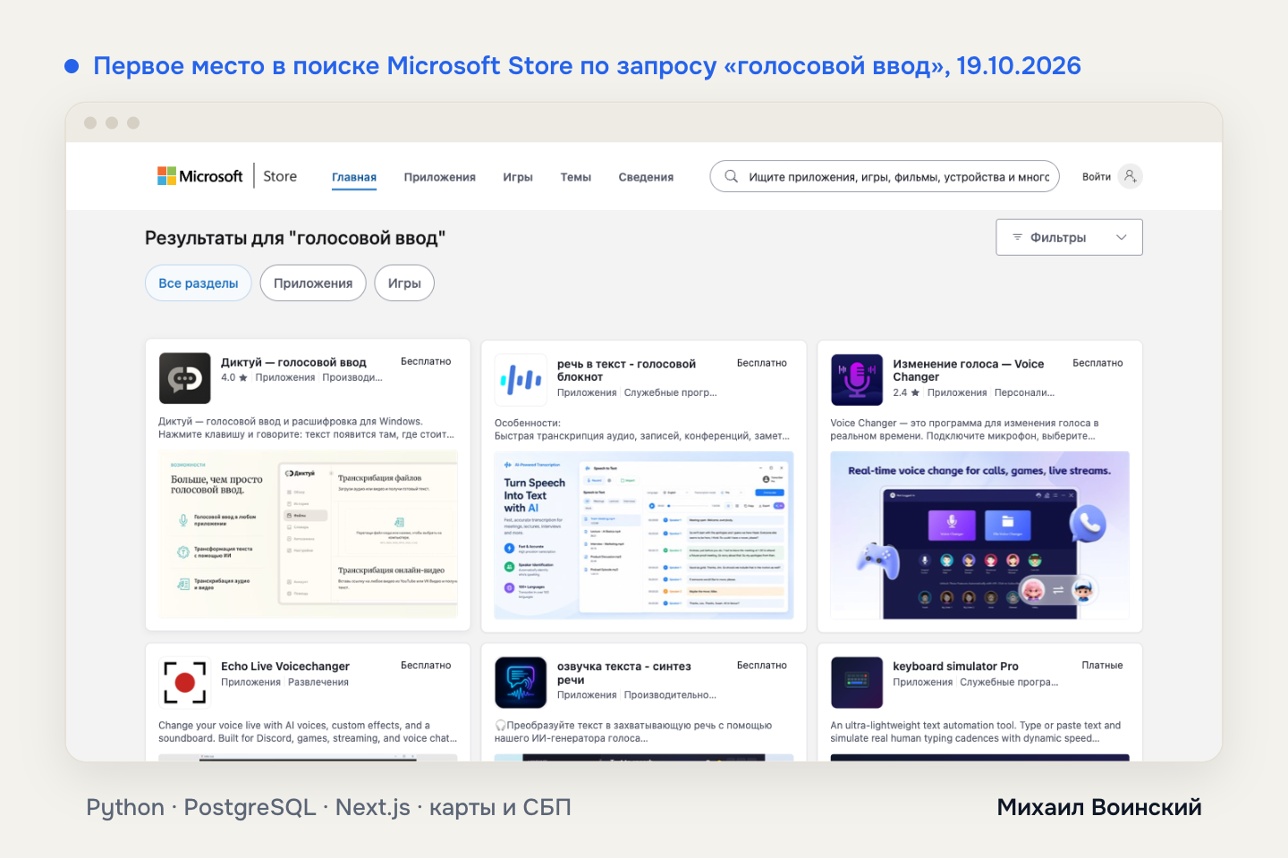Image resolution: width=1288 pixels, height=858 pixels.
Task: Open the title речь в текст - голосовой блокнот
Action: point(626,370)
